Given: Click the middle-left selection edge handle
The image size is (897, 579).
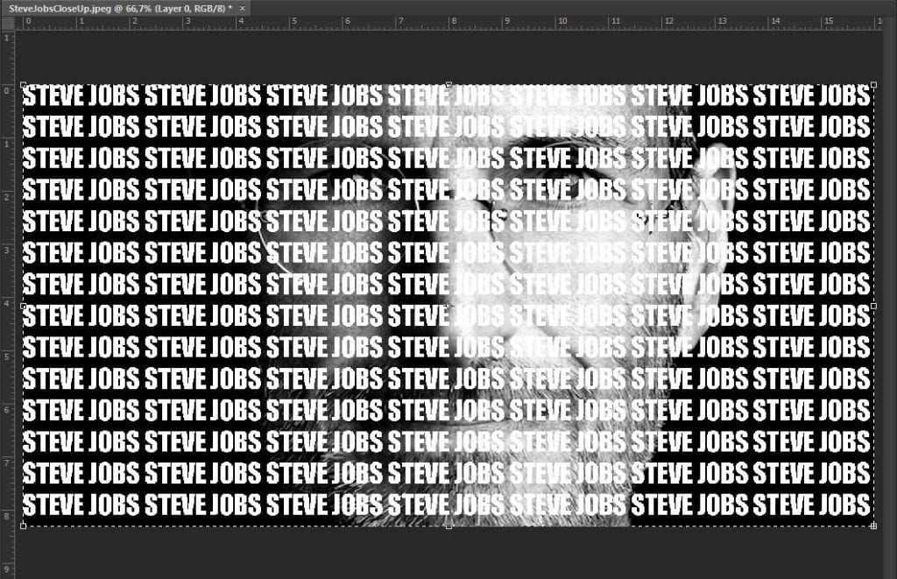Looking at the screenshot, I should [x=23, y=306].
